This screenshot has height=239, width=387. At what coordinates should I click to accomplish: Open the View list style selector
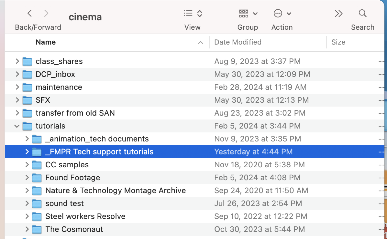pos(193,14)
